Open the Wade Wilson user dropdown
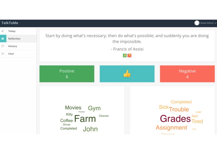Screen dimensions: 217x154 (208, 23)
